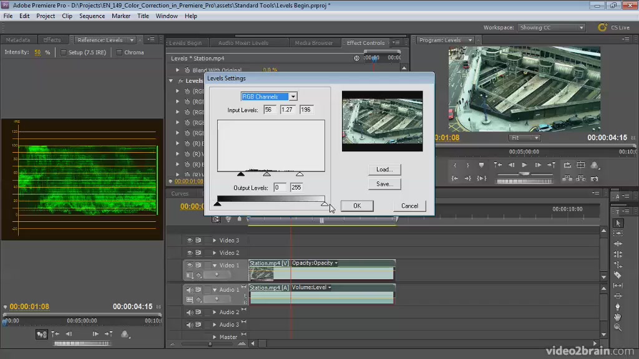Add unnumbered marker in Program monitor
Viewport: 639px width, 359px height.
481,165
